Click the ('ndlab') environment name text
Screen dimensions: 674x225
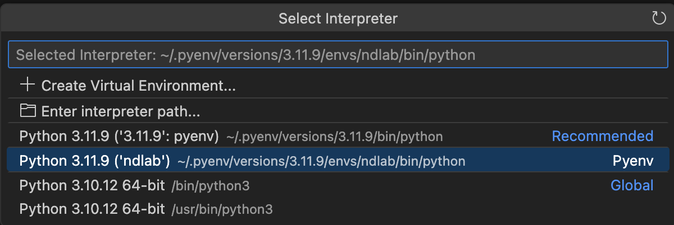[x=143, y=161]
